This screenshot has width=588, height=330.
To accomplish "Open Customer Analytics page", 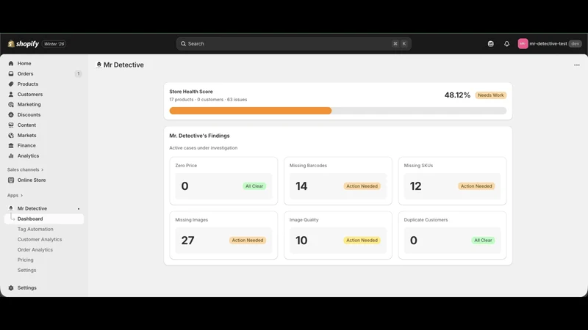I will pyautogui.click(x=40, y=240).
